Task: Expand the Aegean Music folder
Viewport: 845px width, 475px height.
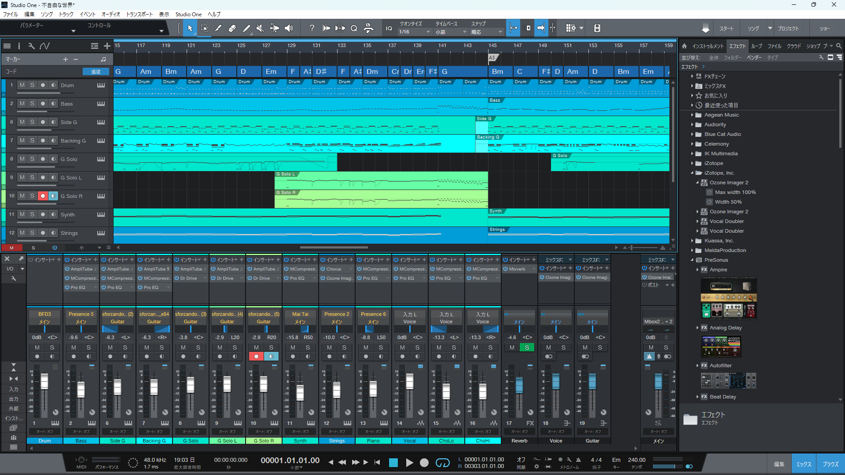Action: [x=692, y=115]
